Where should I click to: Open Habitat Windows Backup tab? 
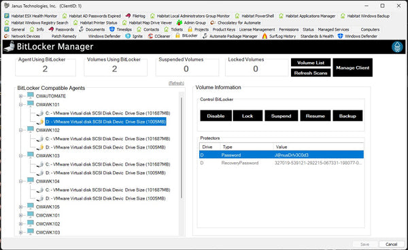pos(365,16)
